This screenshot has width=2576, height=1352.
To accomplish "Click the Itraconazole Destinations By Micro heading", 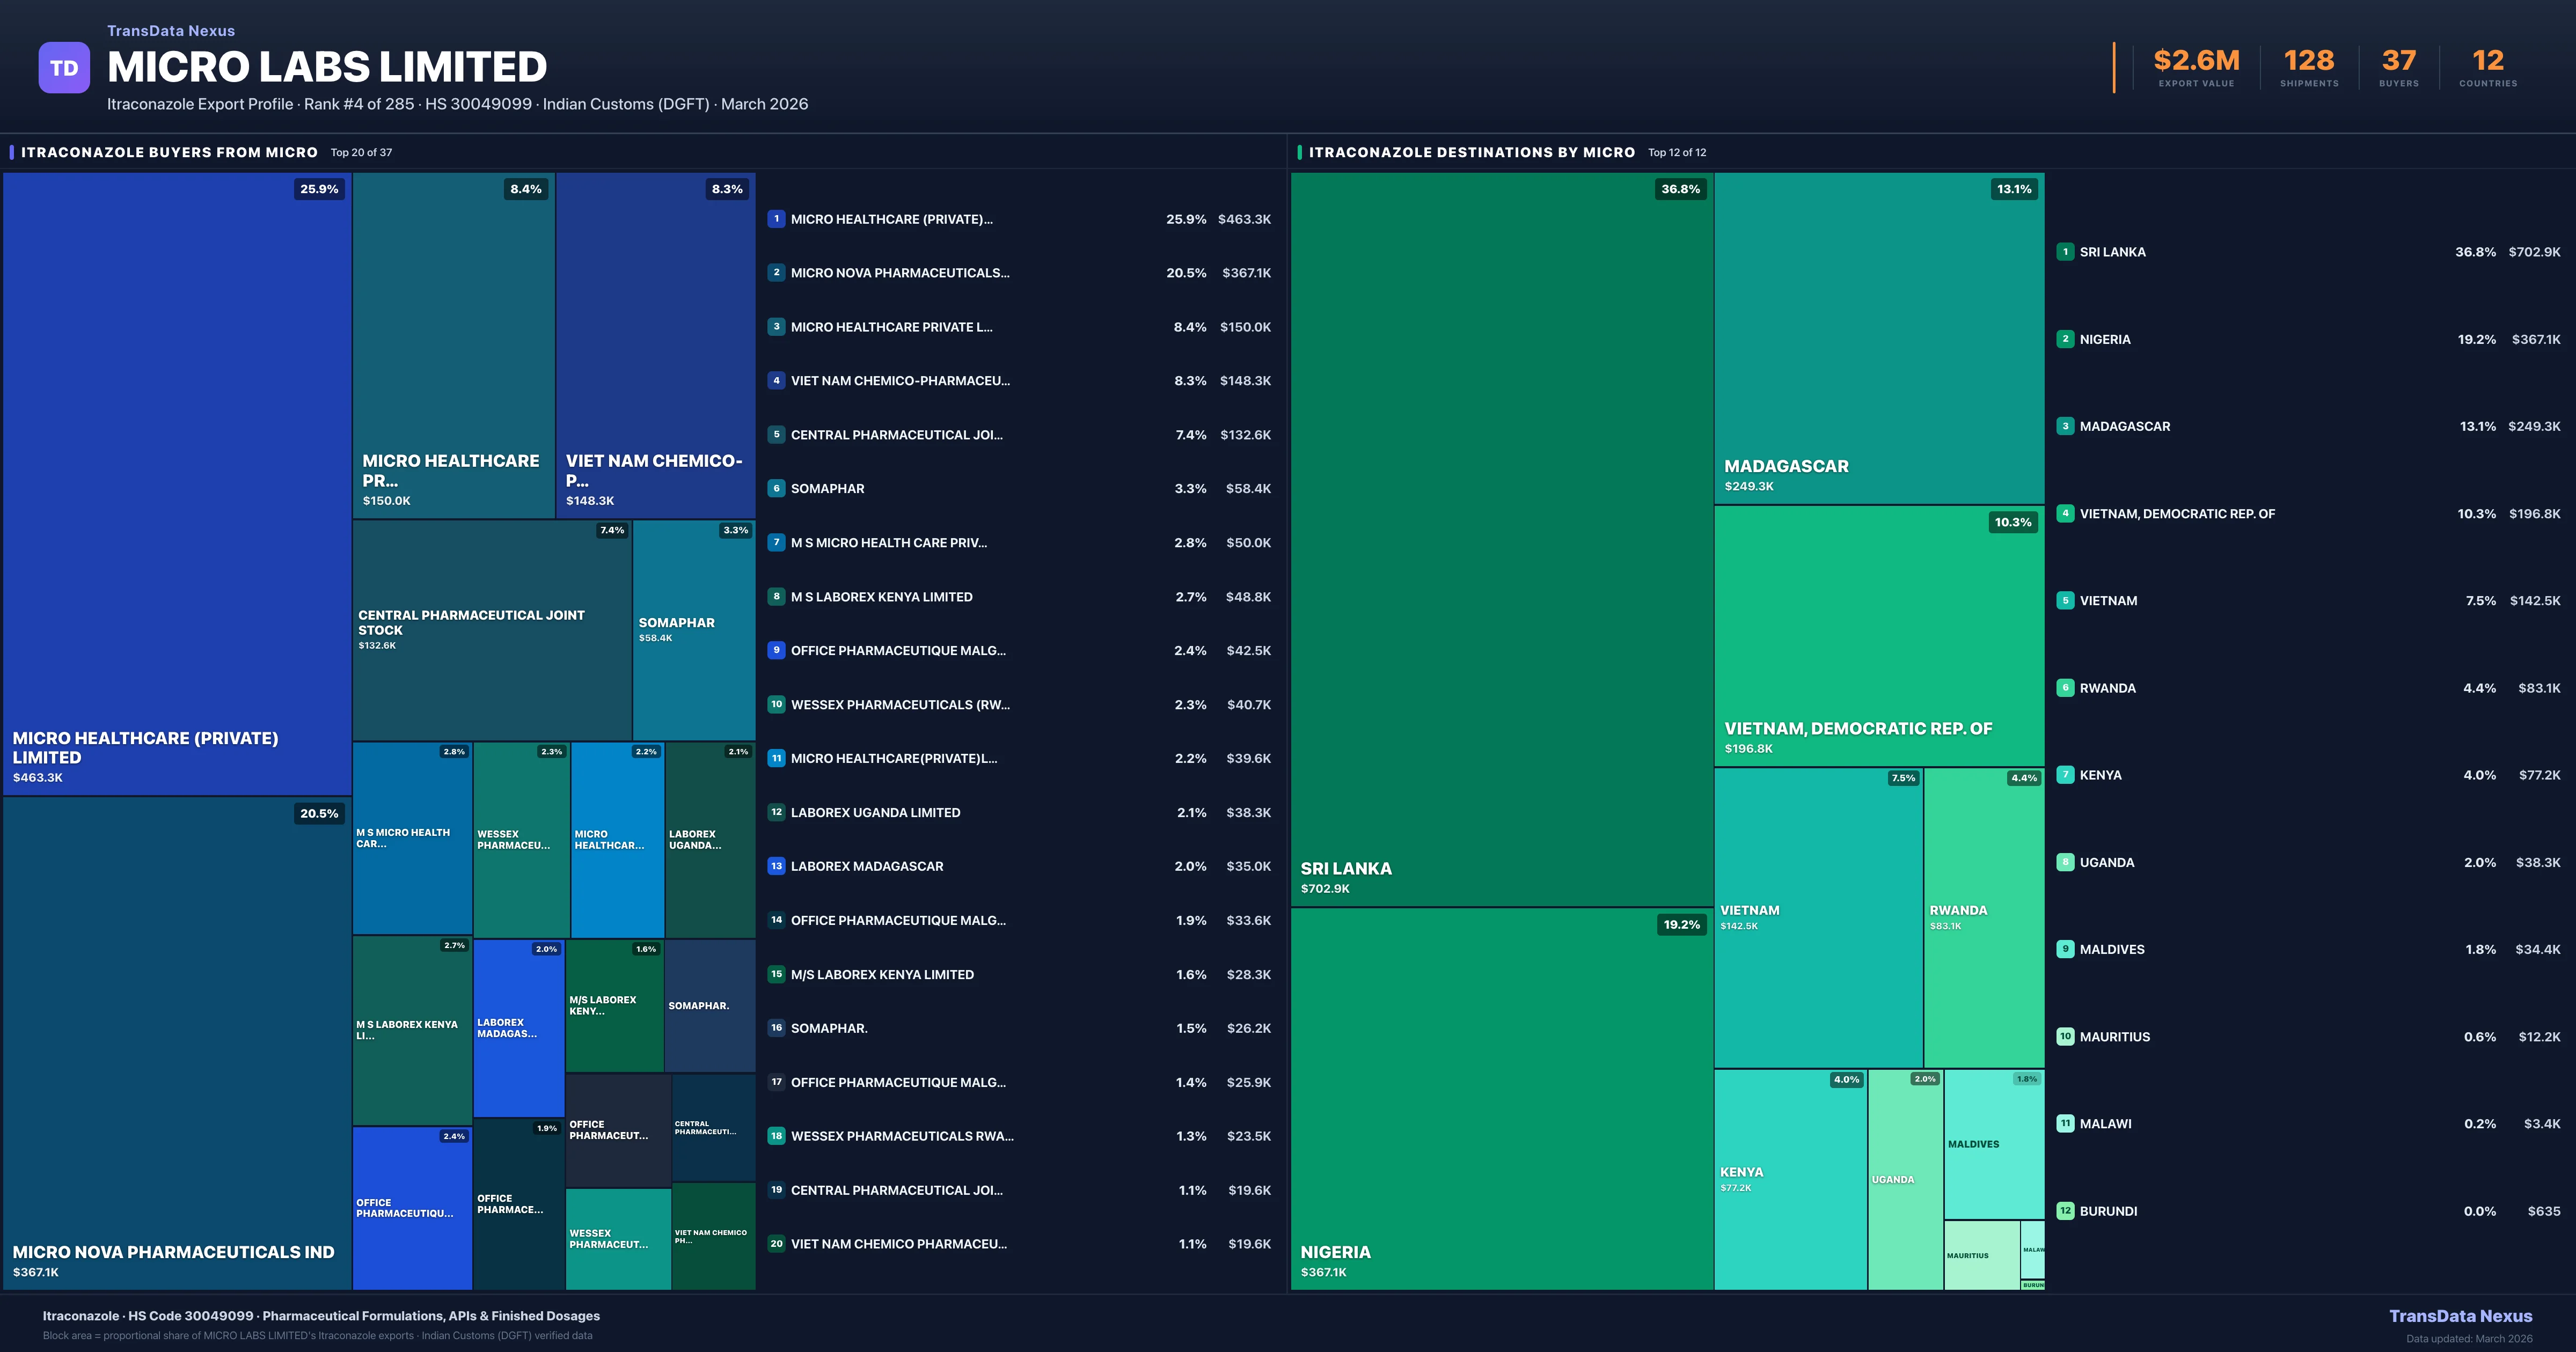I will coord(1471,152).
